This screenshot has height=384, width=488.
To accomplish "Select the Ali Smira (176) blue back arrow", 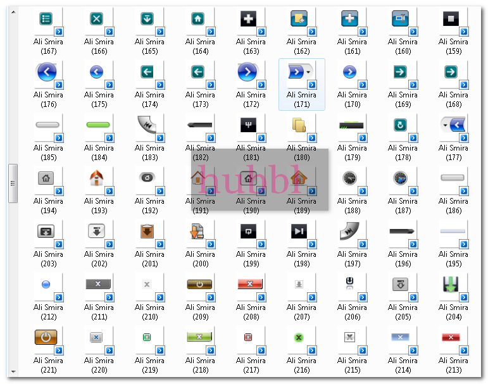I will click(47, 72).
